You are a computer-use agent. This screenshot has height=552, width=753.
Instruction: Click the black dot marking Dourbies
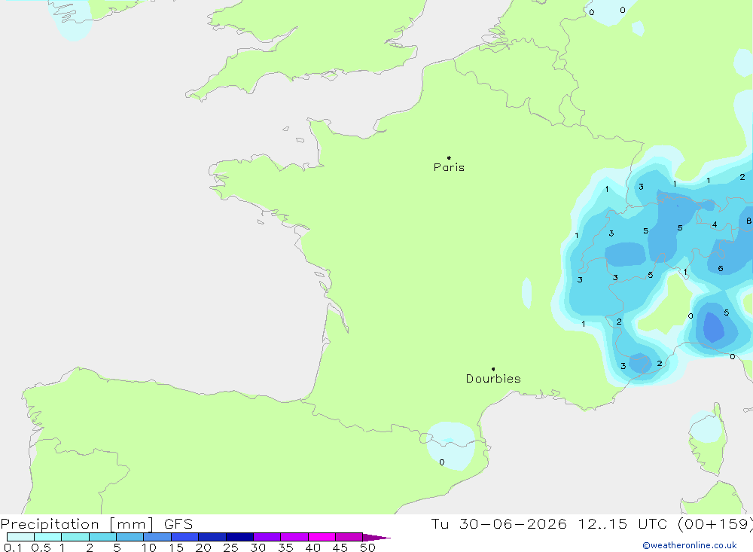(x=493, y=369)
